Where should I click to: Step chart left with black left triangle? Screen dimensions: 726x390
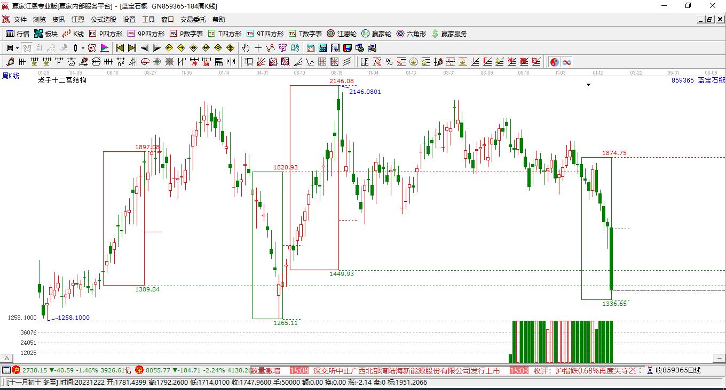[144, 48]
